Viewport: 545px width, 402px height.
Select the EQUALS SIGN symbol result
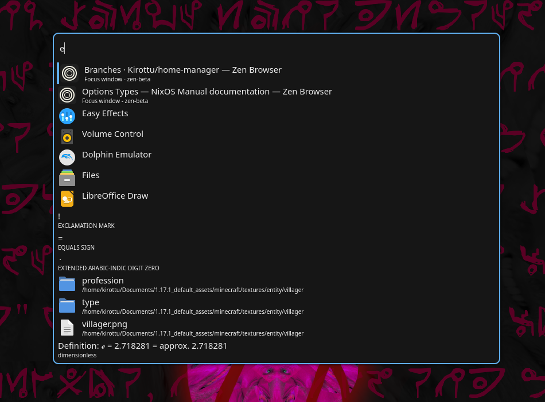[x=277, y=242]
